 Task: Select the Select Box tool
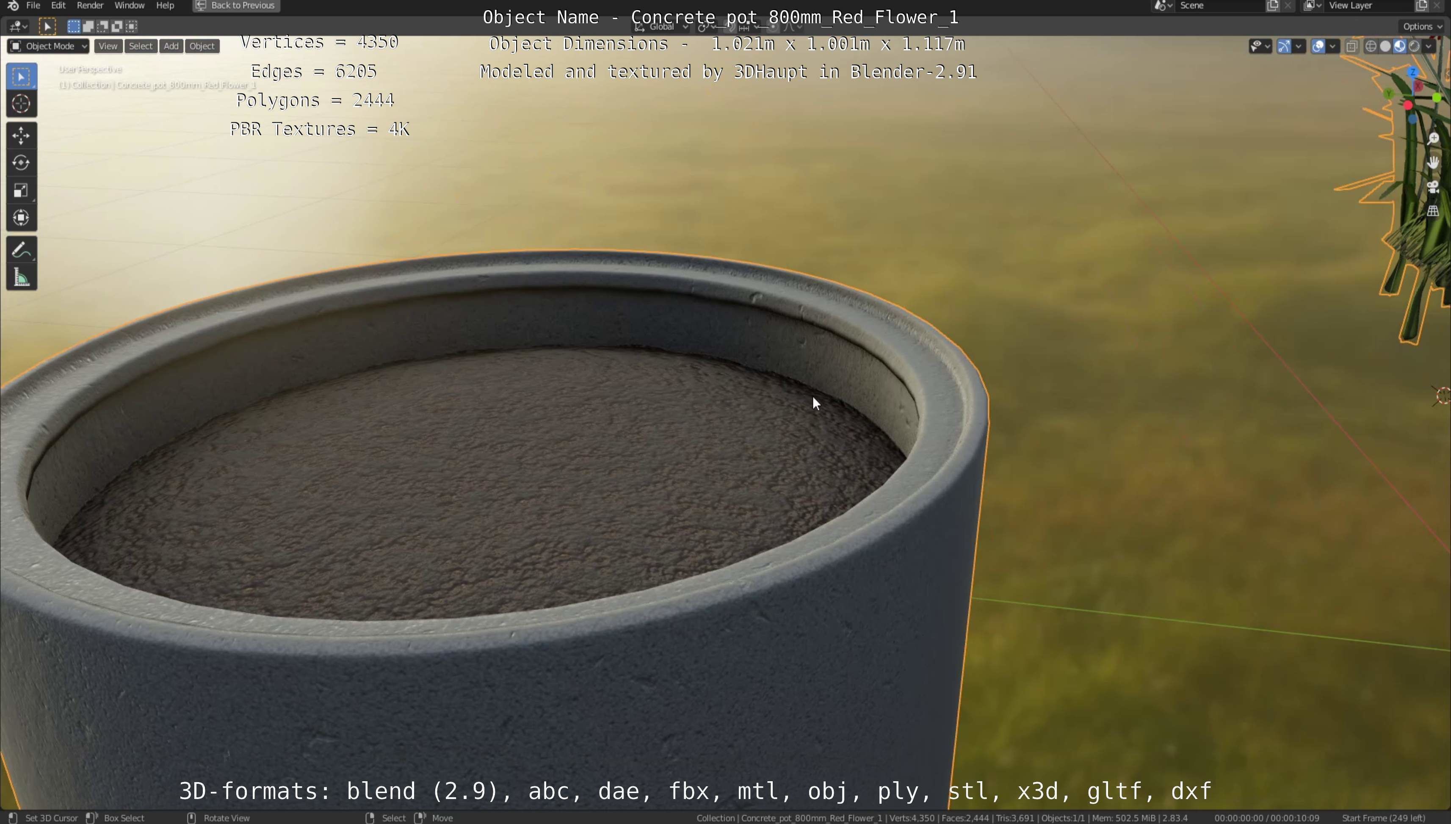coord(22,77)
